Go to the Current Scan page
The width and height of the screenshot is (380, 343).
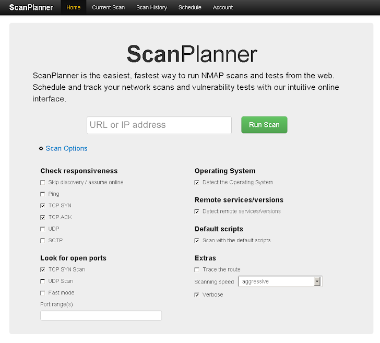click(x=108, y=8)
